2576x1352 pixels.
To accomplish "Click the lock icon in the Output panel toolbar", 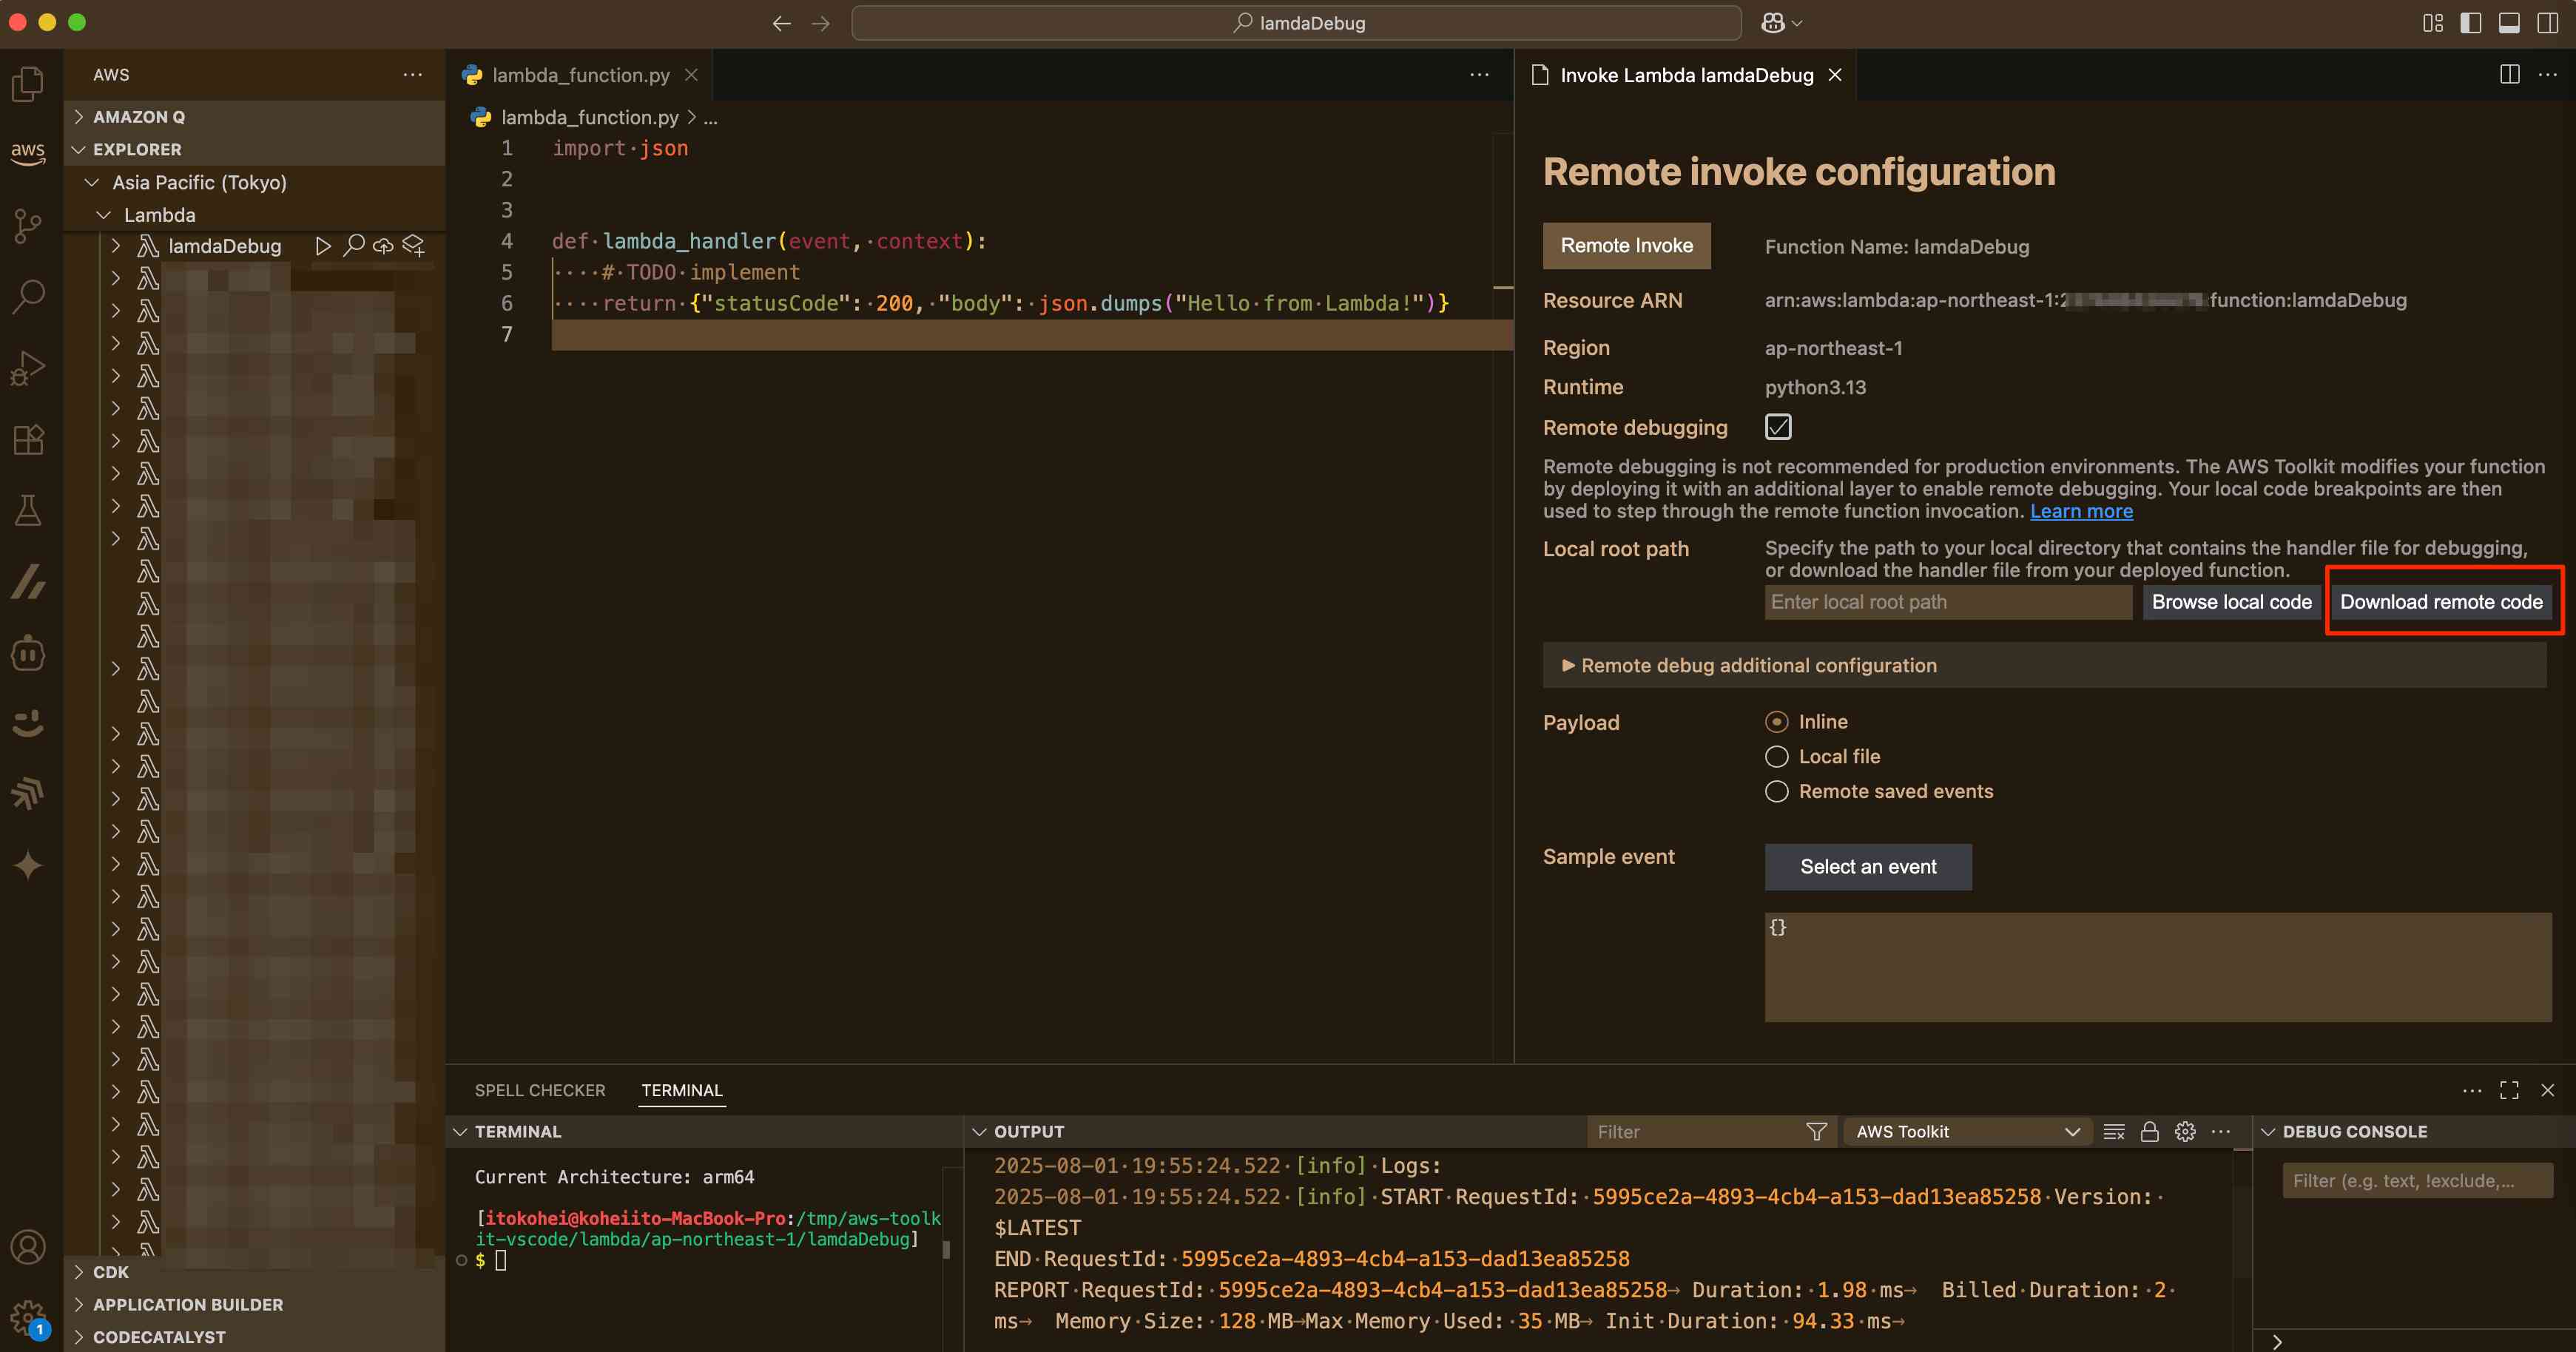I will (2149, 1132).
